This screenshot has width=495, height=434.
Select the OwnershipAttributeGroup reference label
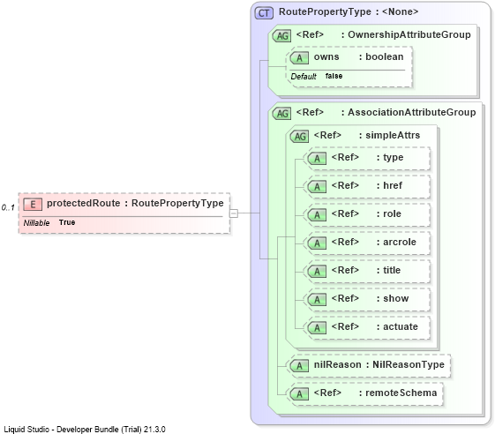click(383, 34)
